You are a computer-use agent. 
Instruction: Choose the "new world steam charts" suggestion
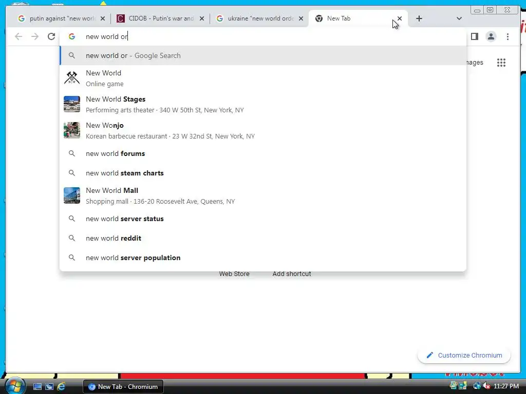coord(263,173)
